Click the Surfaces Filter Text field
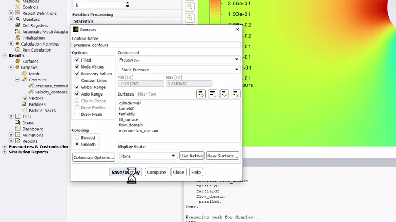This screenshot has width=396, height=222. (x=165, y=94)
